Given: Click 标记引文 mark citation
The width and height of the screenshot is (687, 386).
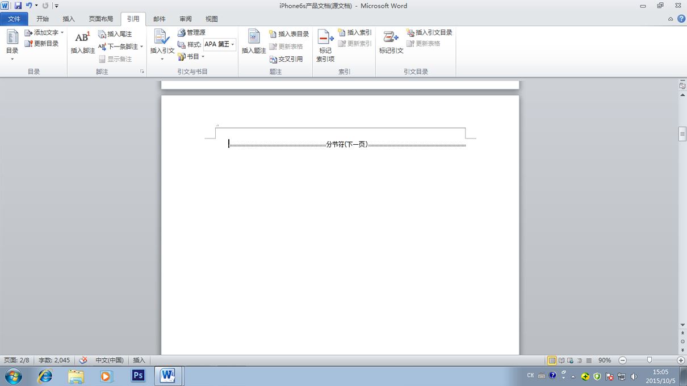Looking at the screenshot, I should pos(391,43).
